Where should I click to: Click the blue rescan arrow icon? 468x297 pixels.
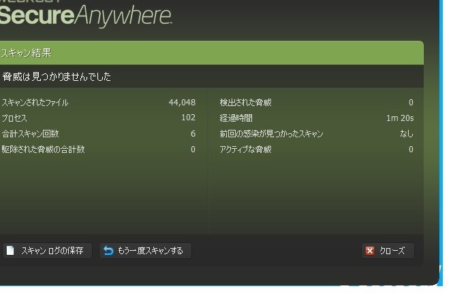[x=108, y=251]
